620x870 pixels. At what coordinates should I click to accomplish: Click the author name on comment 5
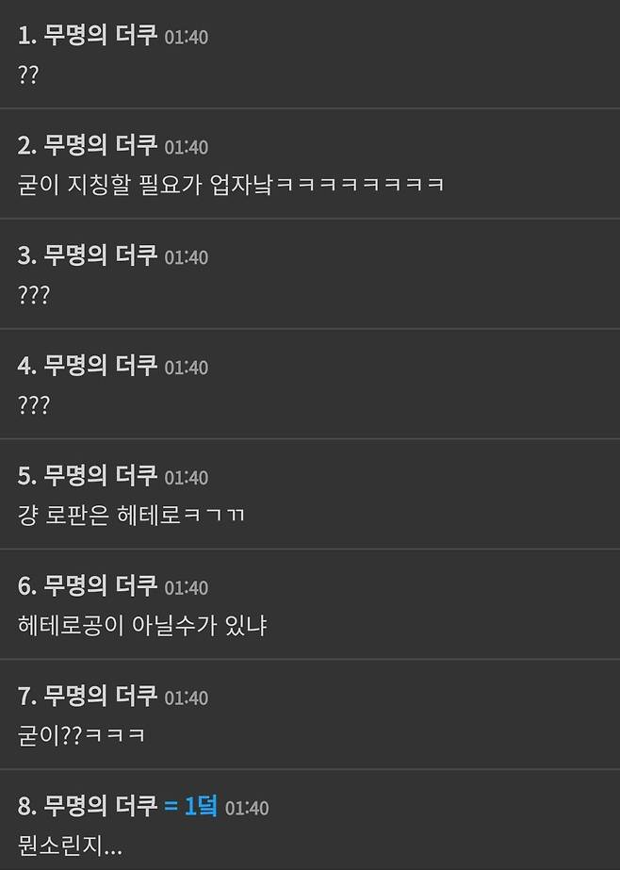coord(101,475)
